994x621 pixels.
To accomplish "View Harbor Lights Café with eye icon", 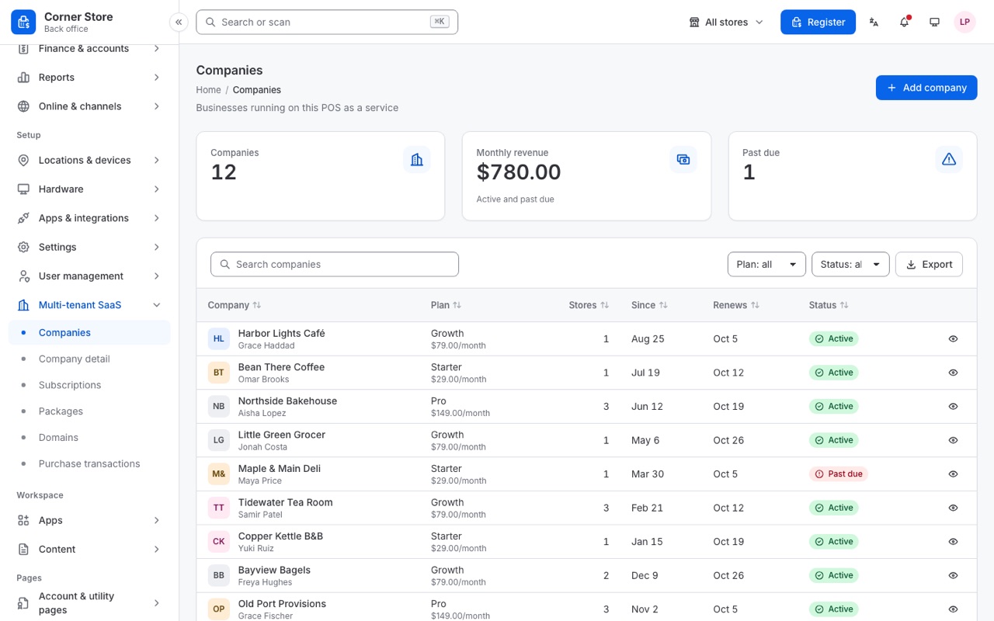I will [953, 338].
